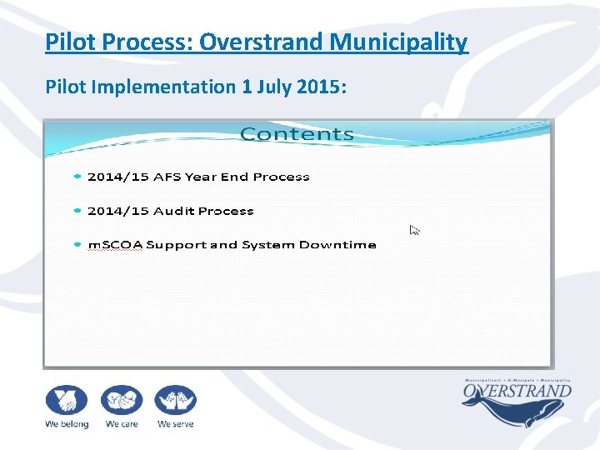Click the 'Pilot Process: Overstrand Municipality' title
The width and height of the screenshot is (600, 450).
257,42
